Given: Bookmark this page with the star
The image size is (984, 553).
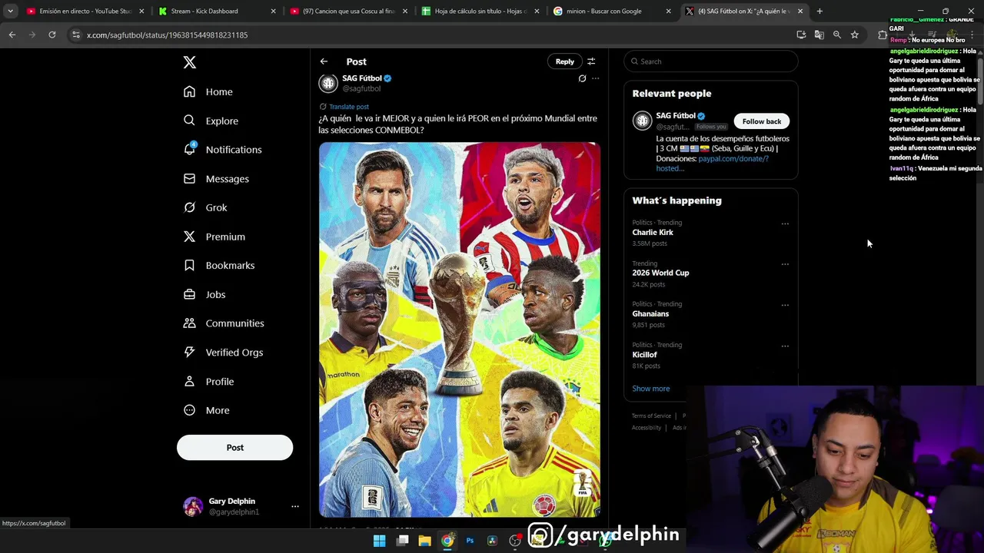Looking at the screenshot, I should coord(854,35).
